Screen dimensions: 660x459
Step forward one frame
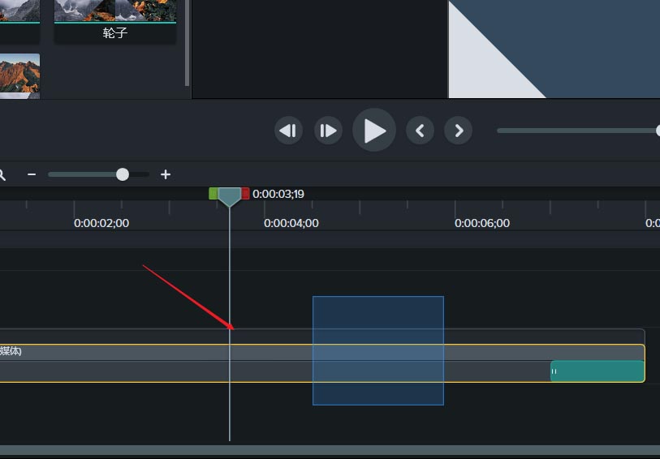click(328, 131)
